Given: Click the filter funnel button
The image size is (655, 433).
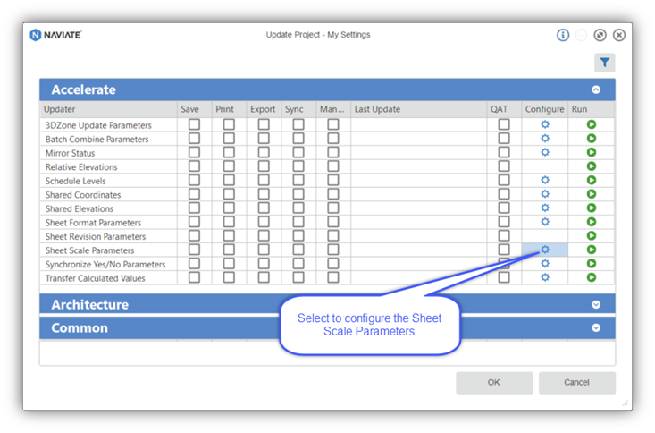Looking at the screenshot, I should [x=604, y=63].
